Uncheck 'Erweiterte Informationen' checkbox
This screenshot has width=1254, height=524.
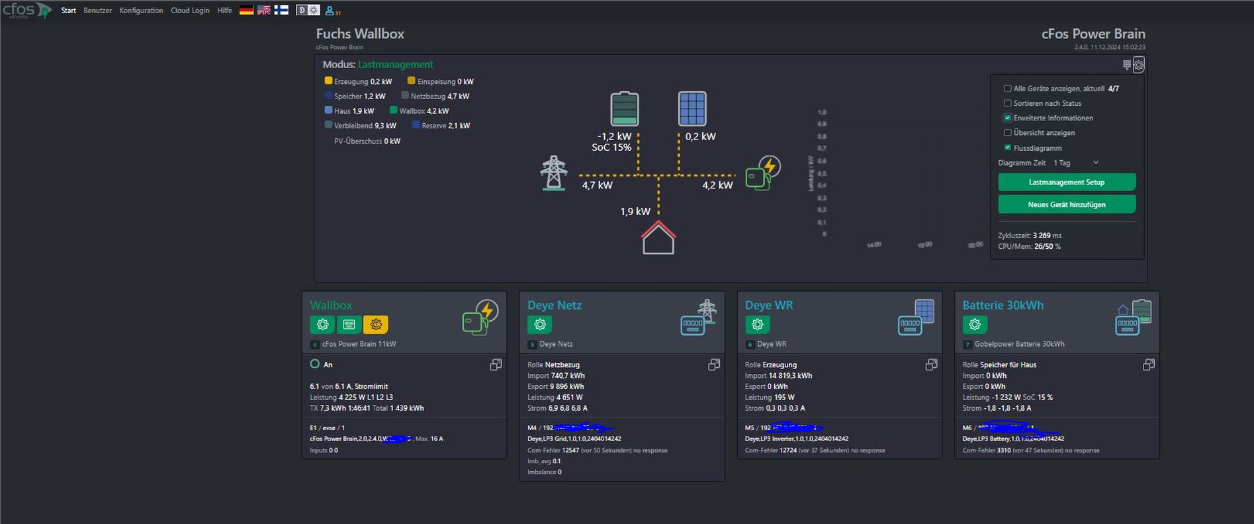click(1007, 118)
